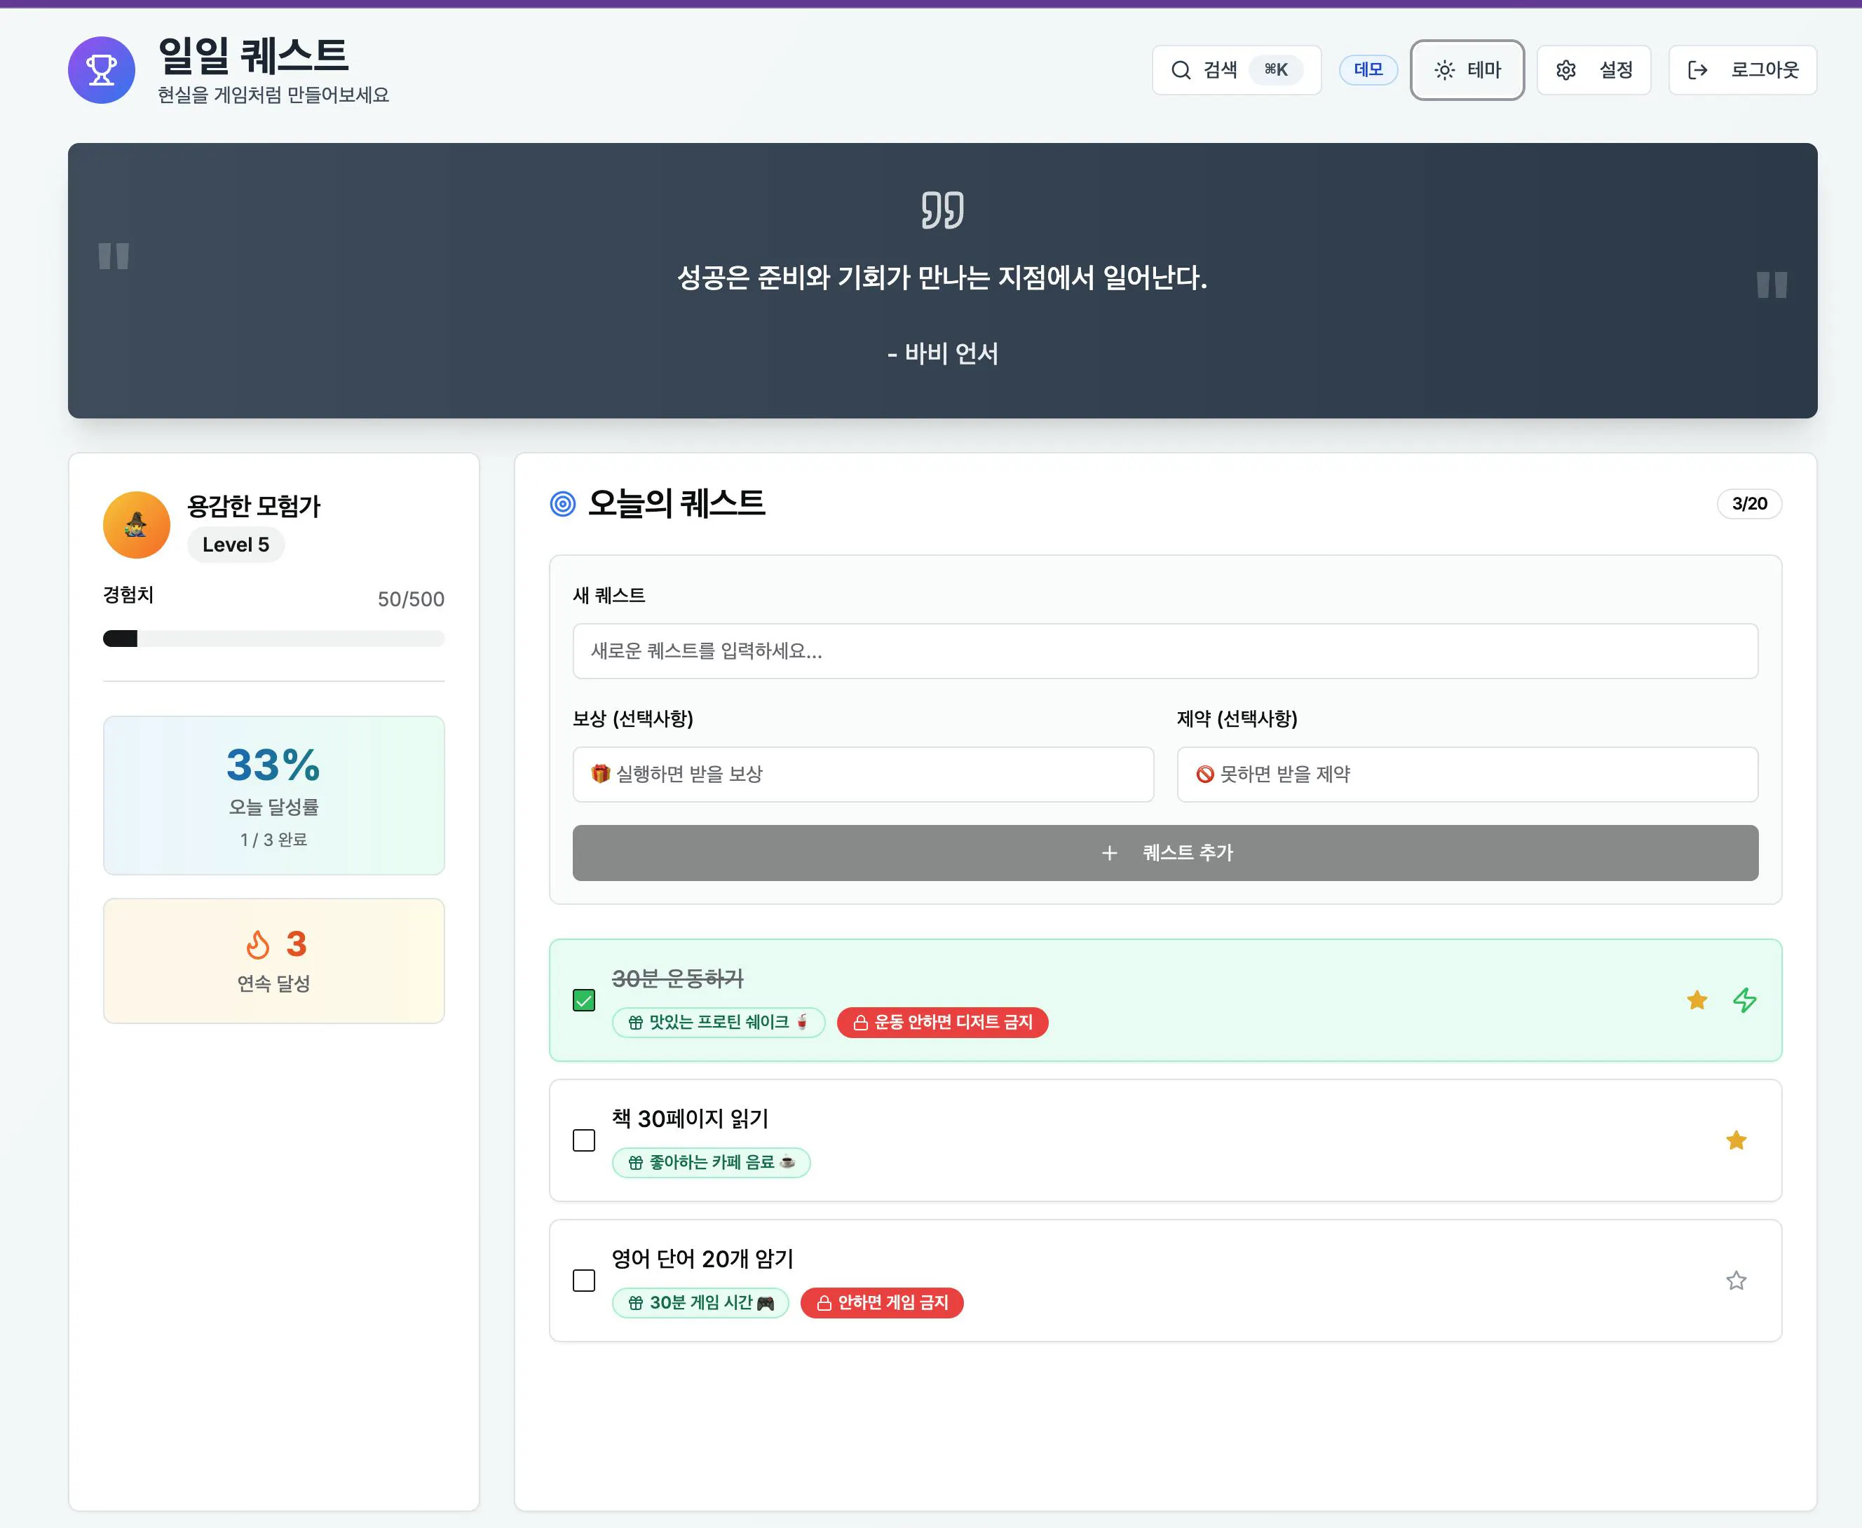Screen dimensions: 1862x1528
Task: Log out using the logout arrow icon
Action: tap(1698, 70)
